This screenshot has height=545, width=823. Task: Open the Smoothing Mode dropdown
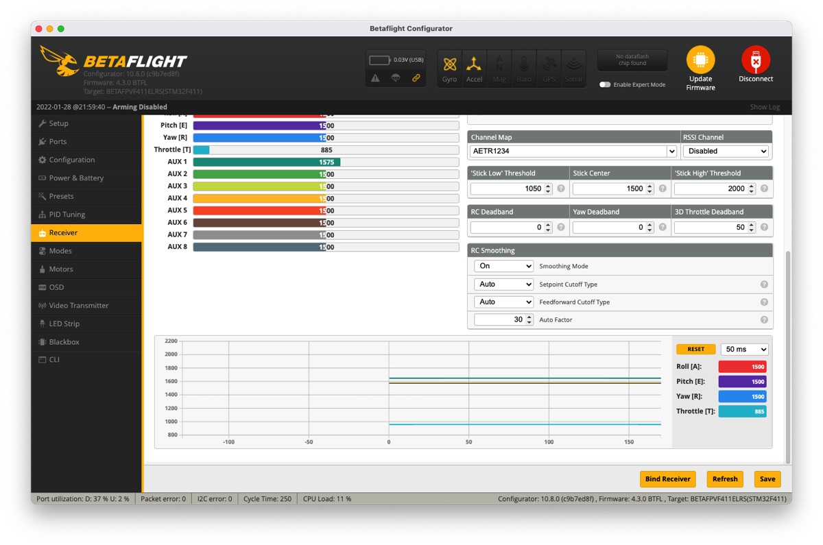pos(503,266)
